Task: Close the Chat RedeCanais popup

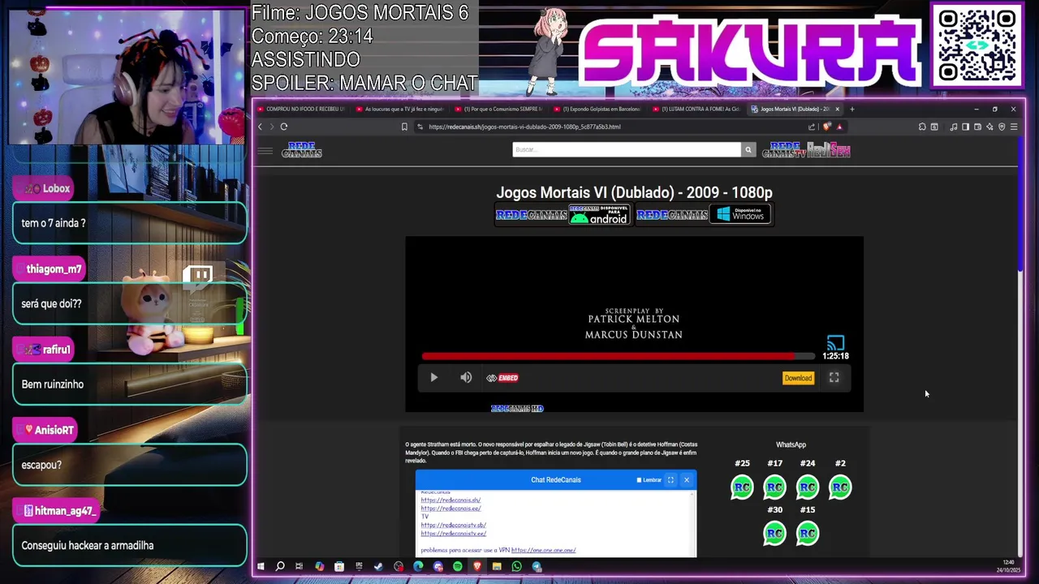Action: click(687, 480)
